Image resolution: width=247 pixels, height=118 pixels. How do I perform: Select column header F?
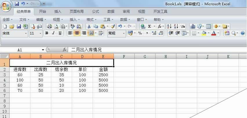[124, 57]
